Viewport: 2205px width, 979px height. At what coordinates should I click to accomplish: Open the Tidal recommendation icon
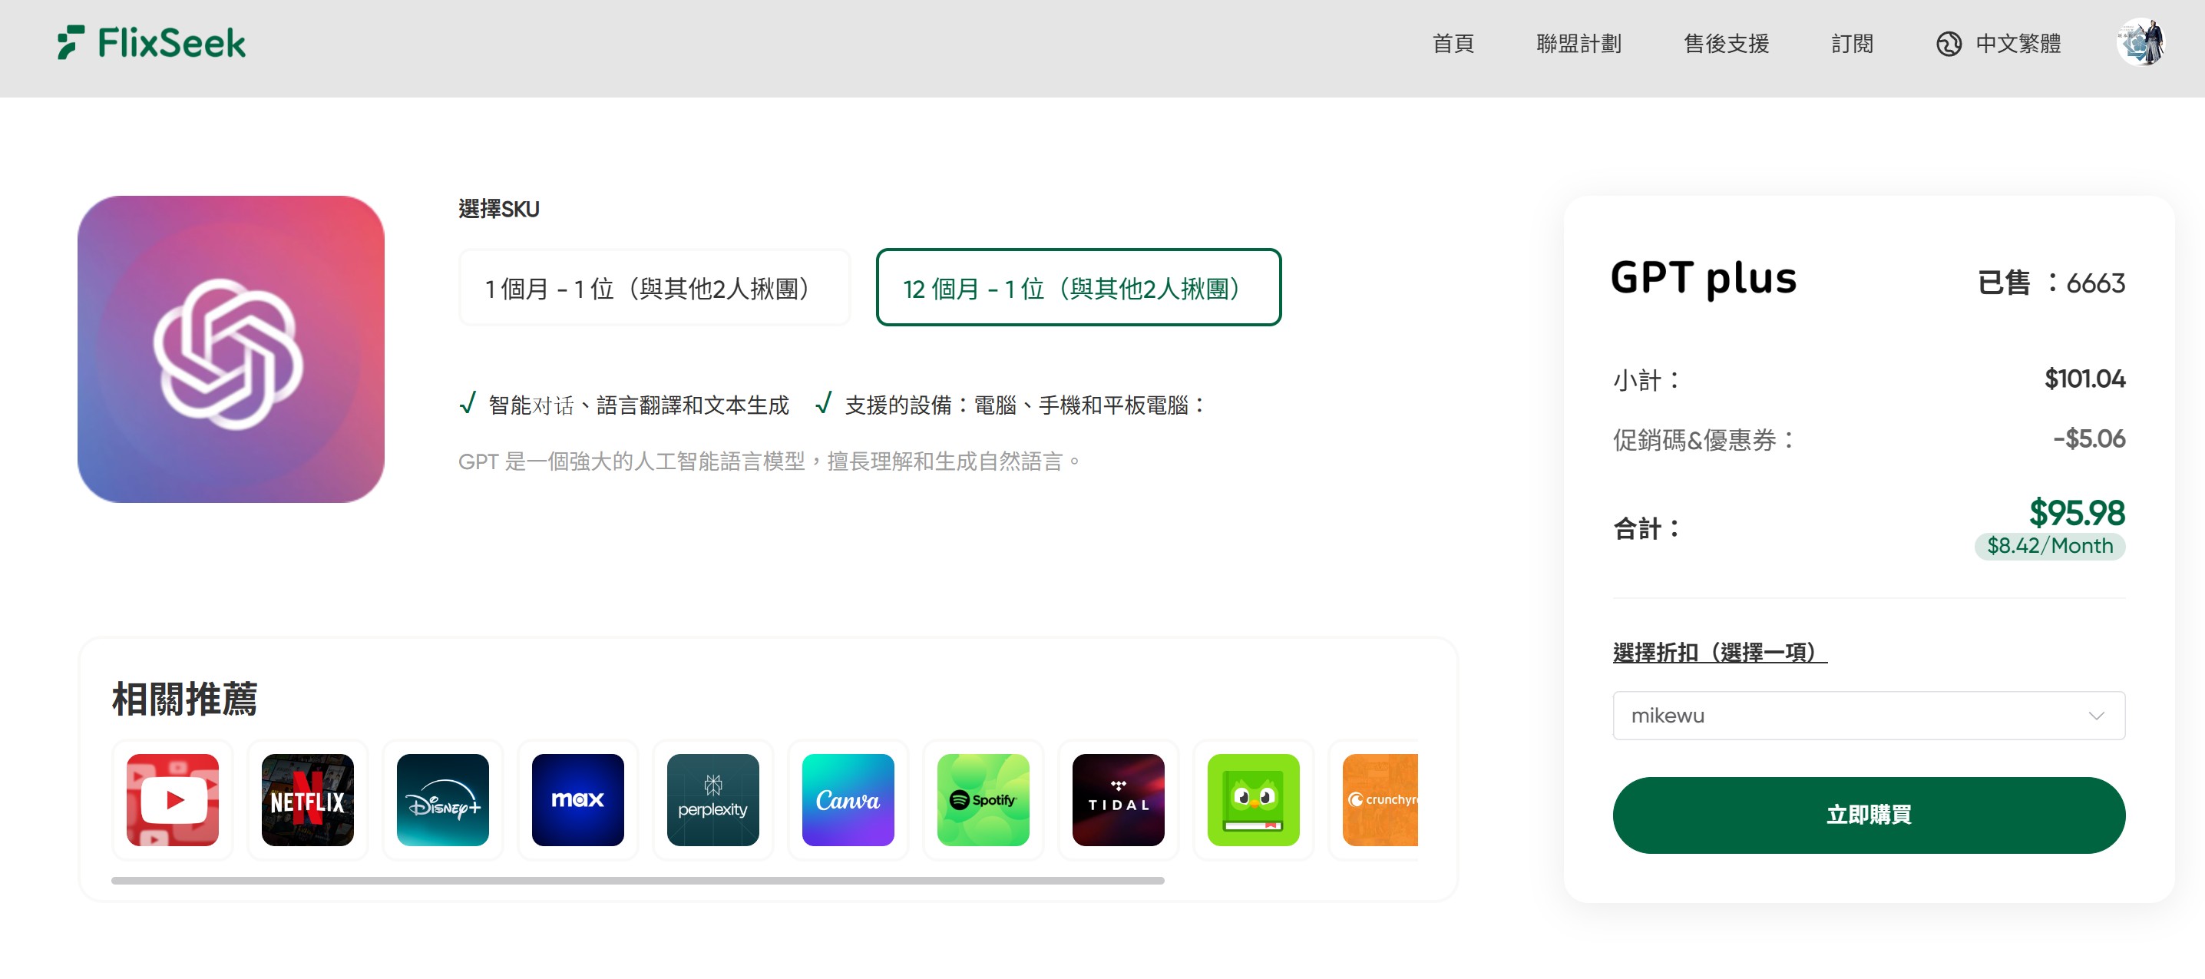[1118, 799]
